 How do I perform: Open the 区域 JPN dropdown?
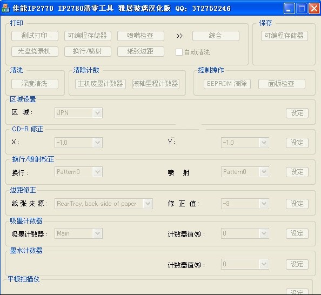click(x=78, y=113)
